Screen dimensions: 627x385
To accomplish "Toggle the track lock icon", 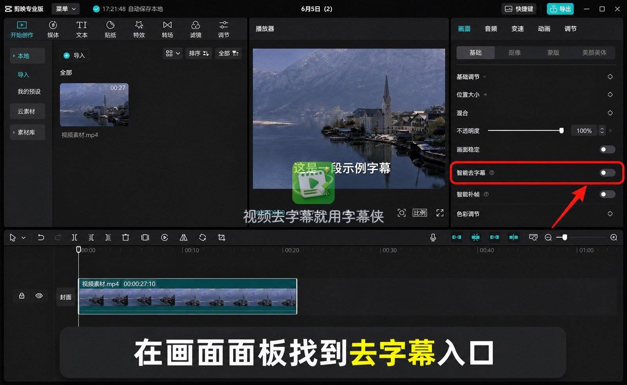I will pos(22,296).
